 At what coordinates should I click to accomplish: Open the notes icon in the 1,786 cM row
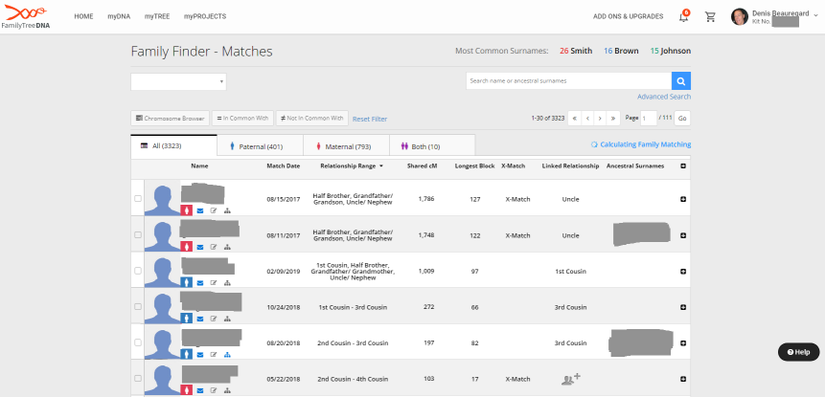coord(214,210)
